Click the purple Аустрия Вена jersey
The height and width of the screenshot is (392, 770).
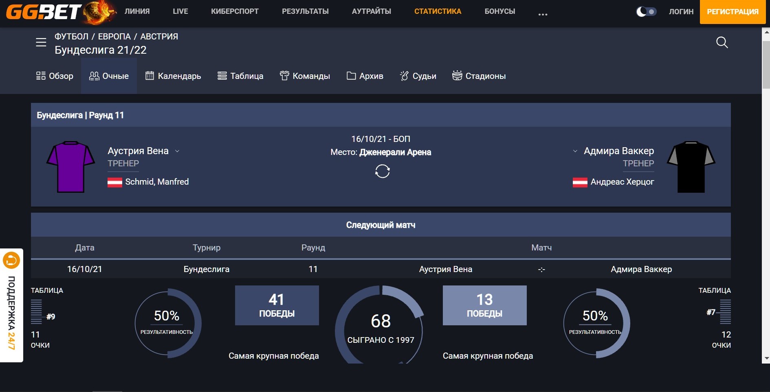(71, 167)
